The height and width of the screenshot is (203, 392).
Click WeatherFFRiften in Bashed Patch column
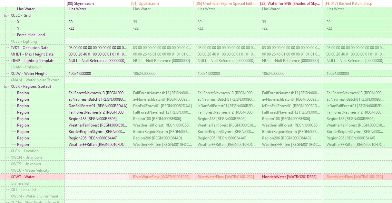(x=356, y=145)
